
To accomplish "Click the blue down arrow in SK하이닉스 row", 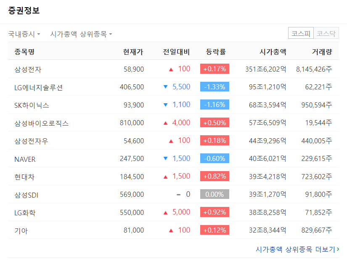I will point(165,105).
